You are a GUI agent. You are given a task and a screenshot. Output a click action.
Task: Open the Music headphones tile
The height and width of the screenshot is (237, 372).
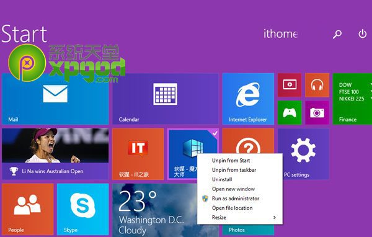click(317, 85)
